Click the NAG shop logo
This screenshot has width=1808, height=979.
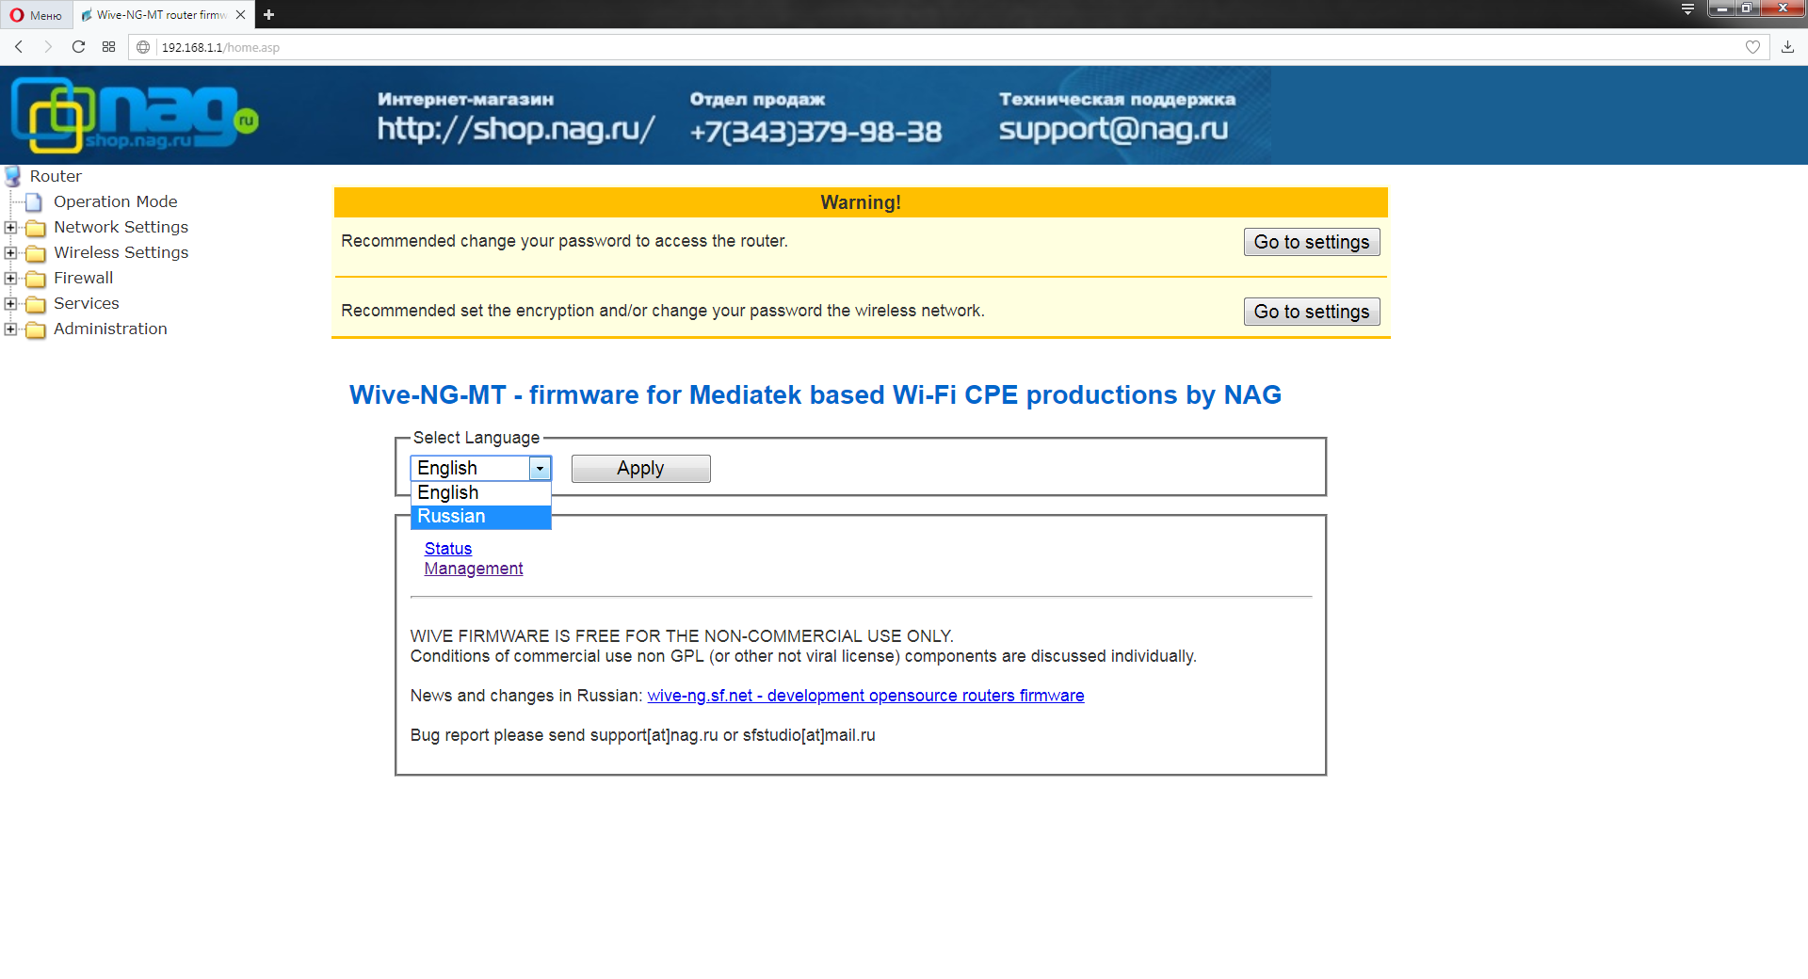click(135, 115)
